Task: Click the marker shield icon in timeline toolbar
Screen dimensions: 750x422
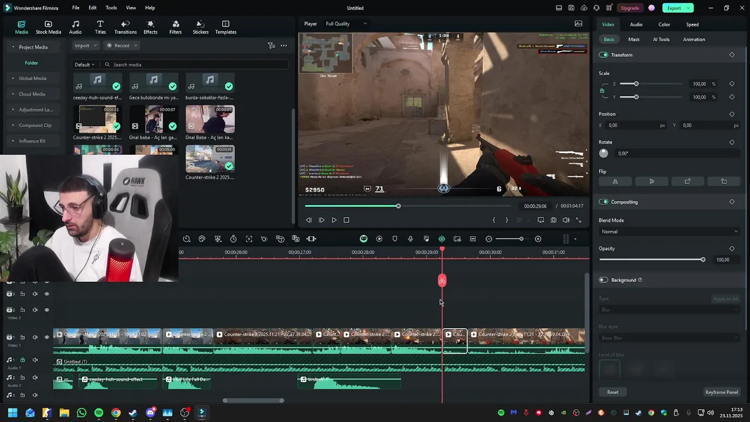Action: tap(395, 239)
